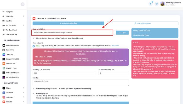Open Trang Chủ menu item
Screen dimensions: 183x104
(x=9, y=12)
